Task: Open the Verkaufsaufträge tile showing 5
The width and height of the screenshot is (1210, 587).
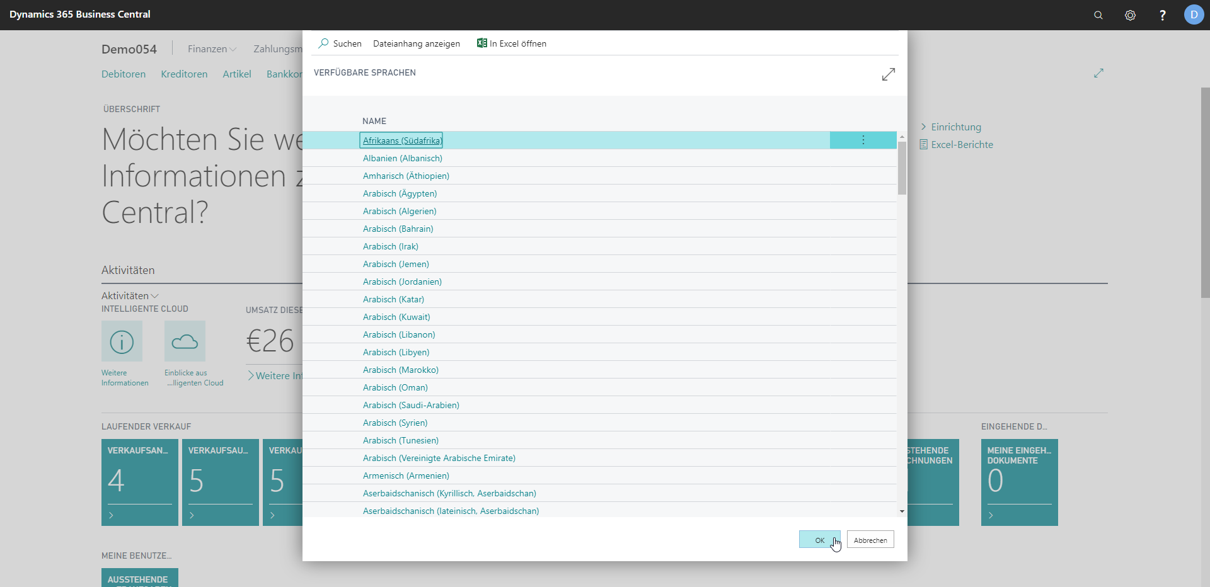Action: 221,482
